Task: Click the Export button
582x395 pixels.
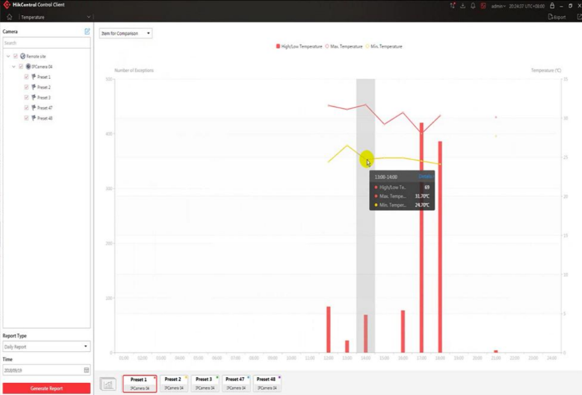Action: click(557, 17)
